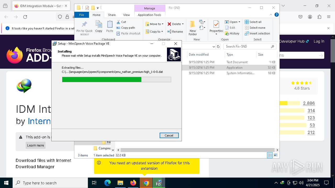Open Firefox Extensions puzzle icon
The width and height of the screenshot is (335, 188).
(x=319, y=17)
